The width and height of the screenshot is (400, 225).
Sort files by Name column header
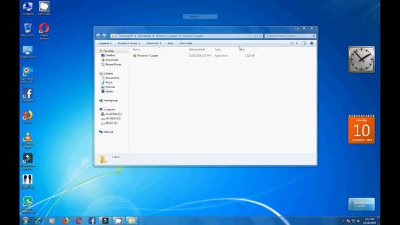(136, 49)
